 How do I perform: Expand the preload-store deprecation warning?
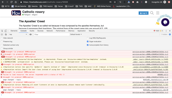point(4,62)
